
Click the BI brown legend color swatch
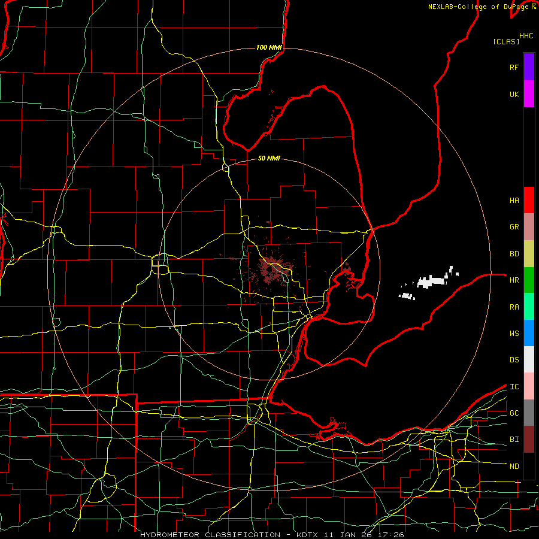tap(529, 440)
